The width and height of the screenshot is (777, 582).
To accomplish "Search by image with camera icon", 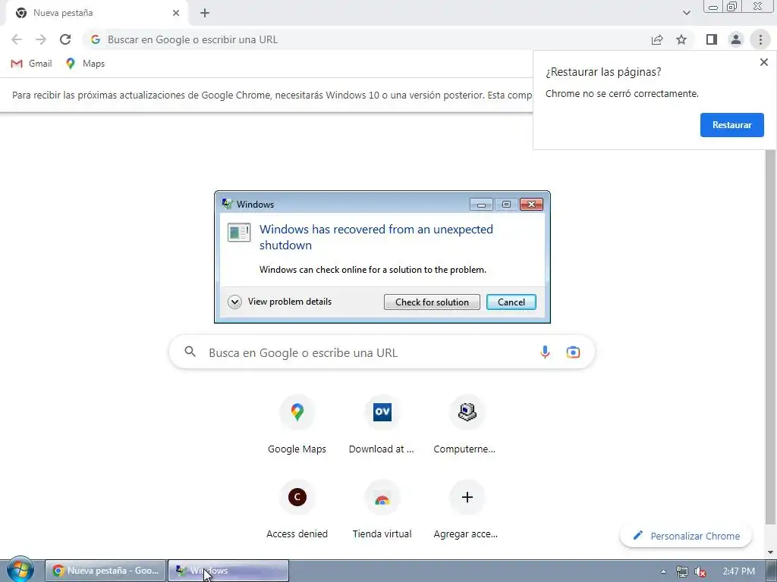I will 573,352.
